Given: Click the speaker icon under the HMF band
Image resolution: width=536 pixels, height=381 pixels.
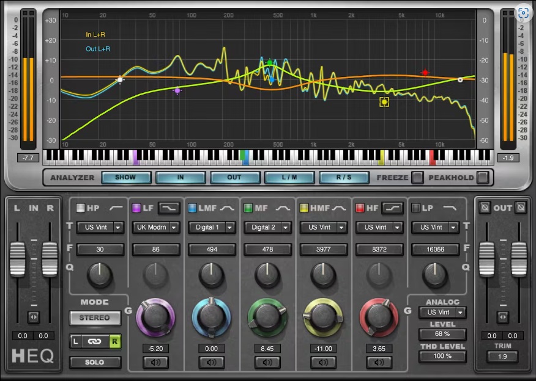Looking at the screenshot, I should (323, 363).
